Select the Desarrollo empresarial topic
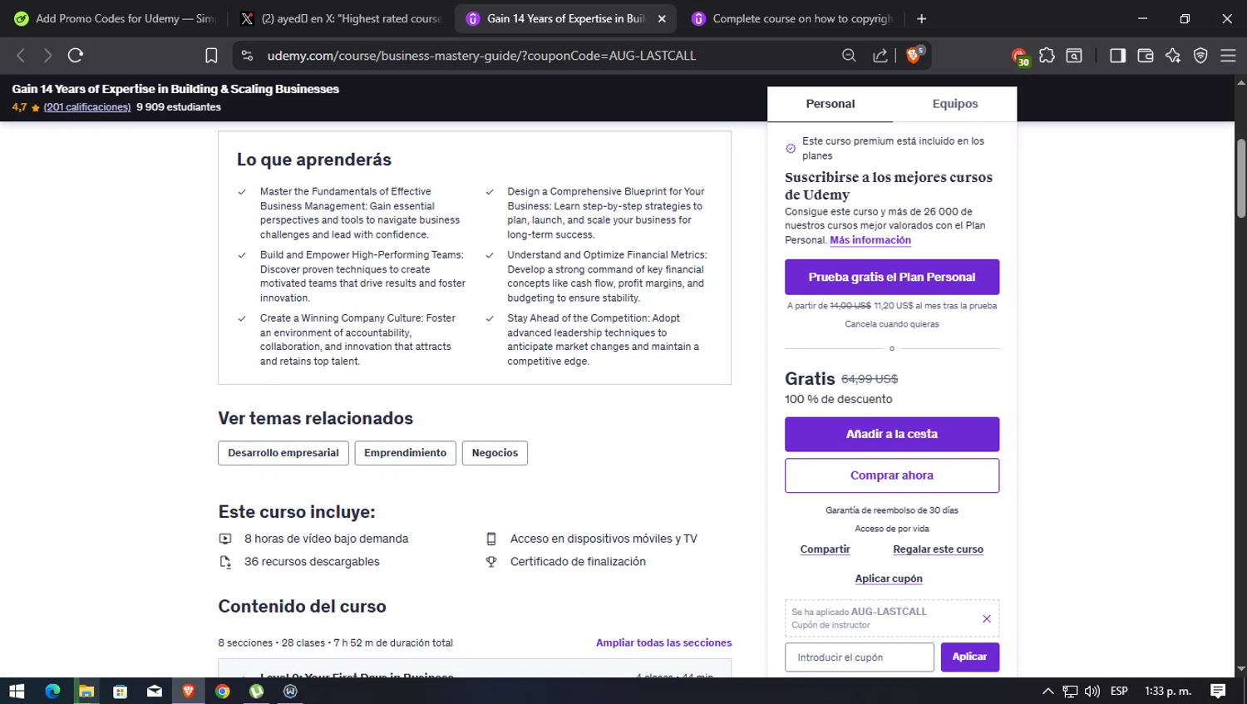 click(x=283, y=453)
